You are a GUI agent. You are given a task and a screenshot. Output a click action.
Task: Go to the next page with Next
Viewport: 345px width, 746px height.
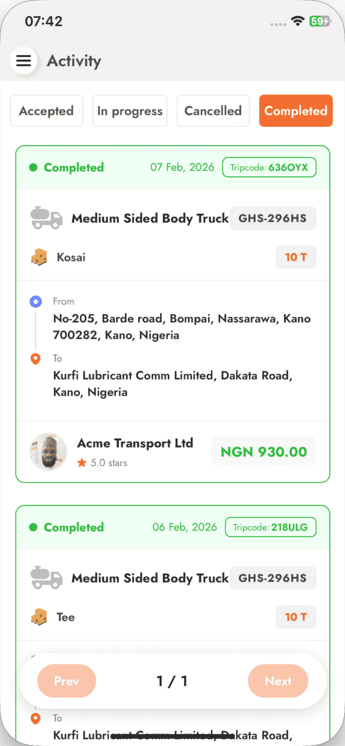[278, 681]
